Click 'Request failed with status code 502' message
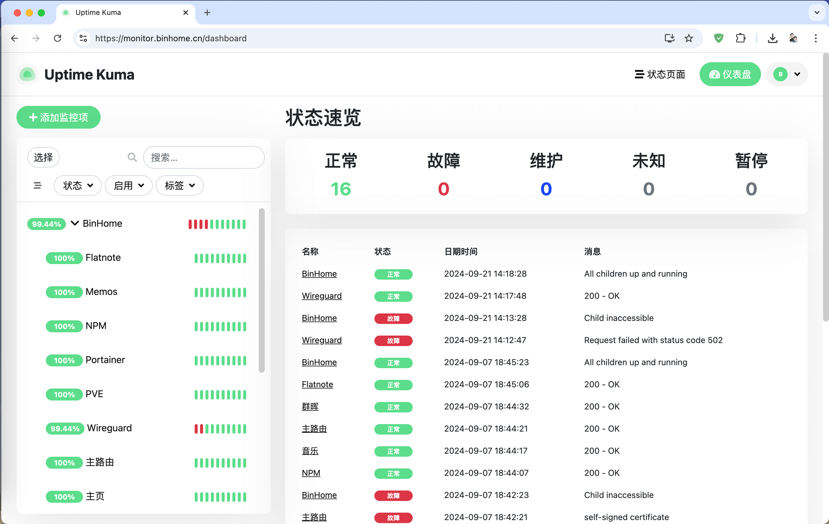This screenshot has height=524, width=829. click(x=653, y=340)
